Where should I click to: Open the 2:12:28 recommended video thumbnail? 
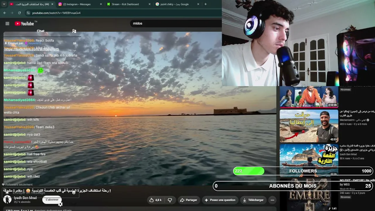(309, 97)
